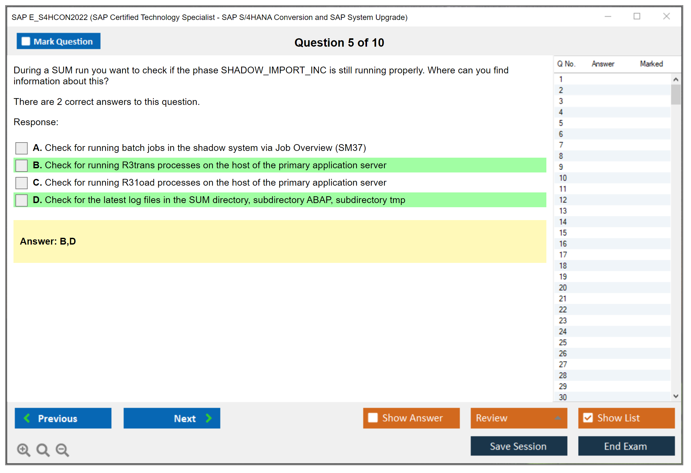
Task: Click the End Exam button
Action: (626, 446)
